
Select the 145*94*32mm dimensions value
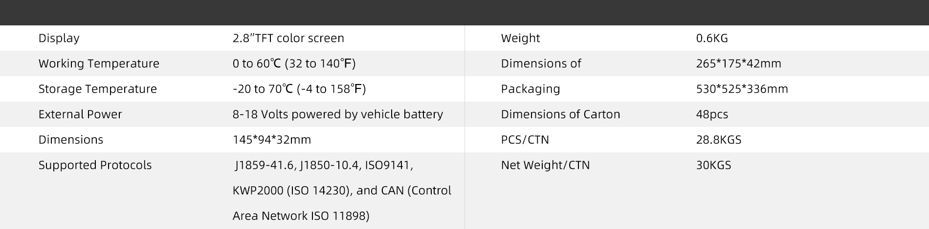click(272, 140)
